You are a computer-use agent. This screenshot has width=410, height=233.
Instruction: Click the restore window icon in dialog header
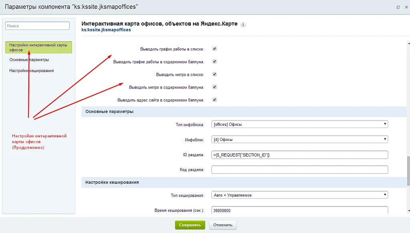pyautogui.click(x=398, y=7)
